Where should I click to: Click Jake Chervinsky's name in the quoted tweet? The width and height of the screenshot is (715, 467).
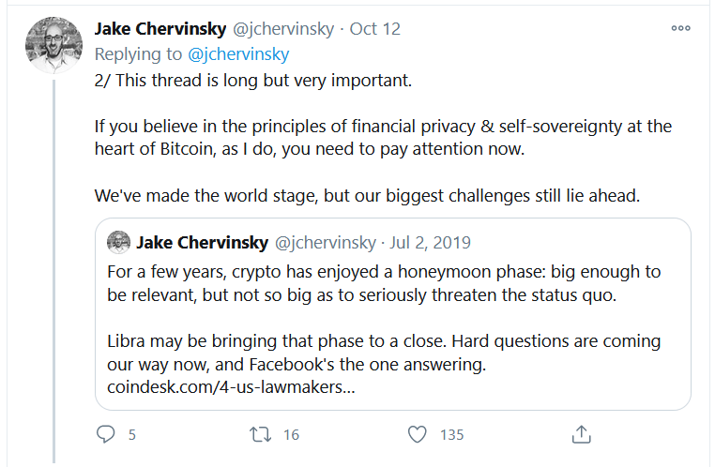tap(200, 243)
